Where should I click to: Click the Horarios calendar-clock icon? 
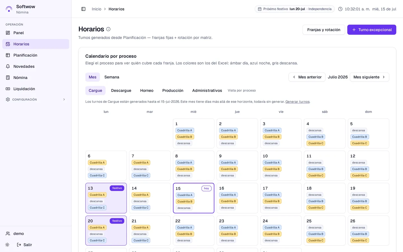pyautogui.click(x=8, y=44)
